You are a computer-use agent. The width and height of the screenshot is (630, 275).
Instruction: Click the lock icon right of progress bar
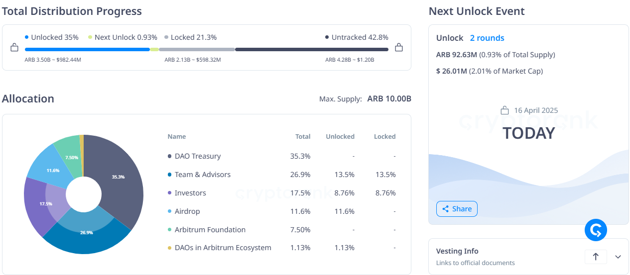pyautogui.click(x=398, y=48)
